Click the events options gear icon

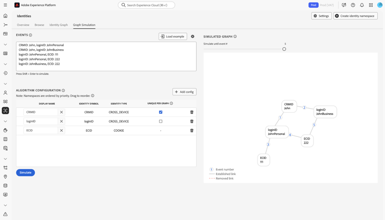tap(192, 36)
